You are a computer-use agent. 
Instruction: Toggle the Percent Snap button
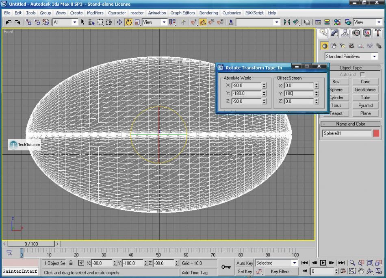tap(211, 22)
